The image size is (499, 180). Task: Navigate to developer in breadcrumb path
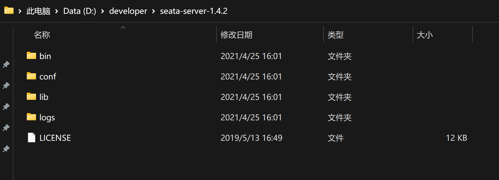pyautogui.click(x=128, y=11)
